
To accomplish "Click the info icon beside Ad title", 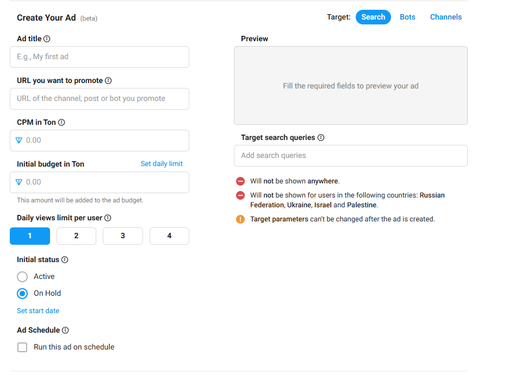I will (47, 39).
